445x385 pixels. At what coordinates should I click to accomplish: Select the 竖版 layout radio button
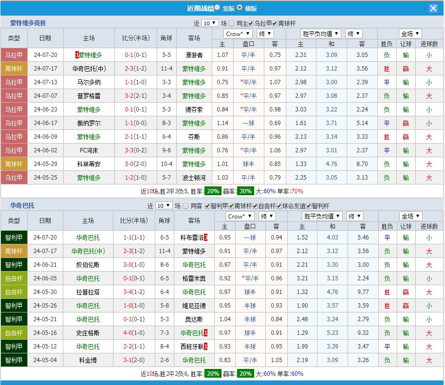(x=217, y=8)
